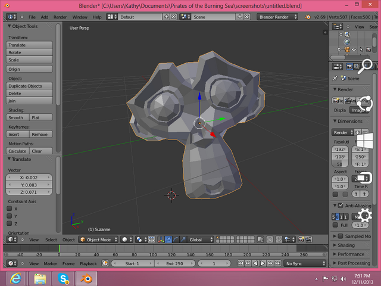Toggle the pin icon beside Scene
The image size is (381, 286).
coord(335,78)
